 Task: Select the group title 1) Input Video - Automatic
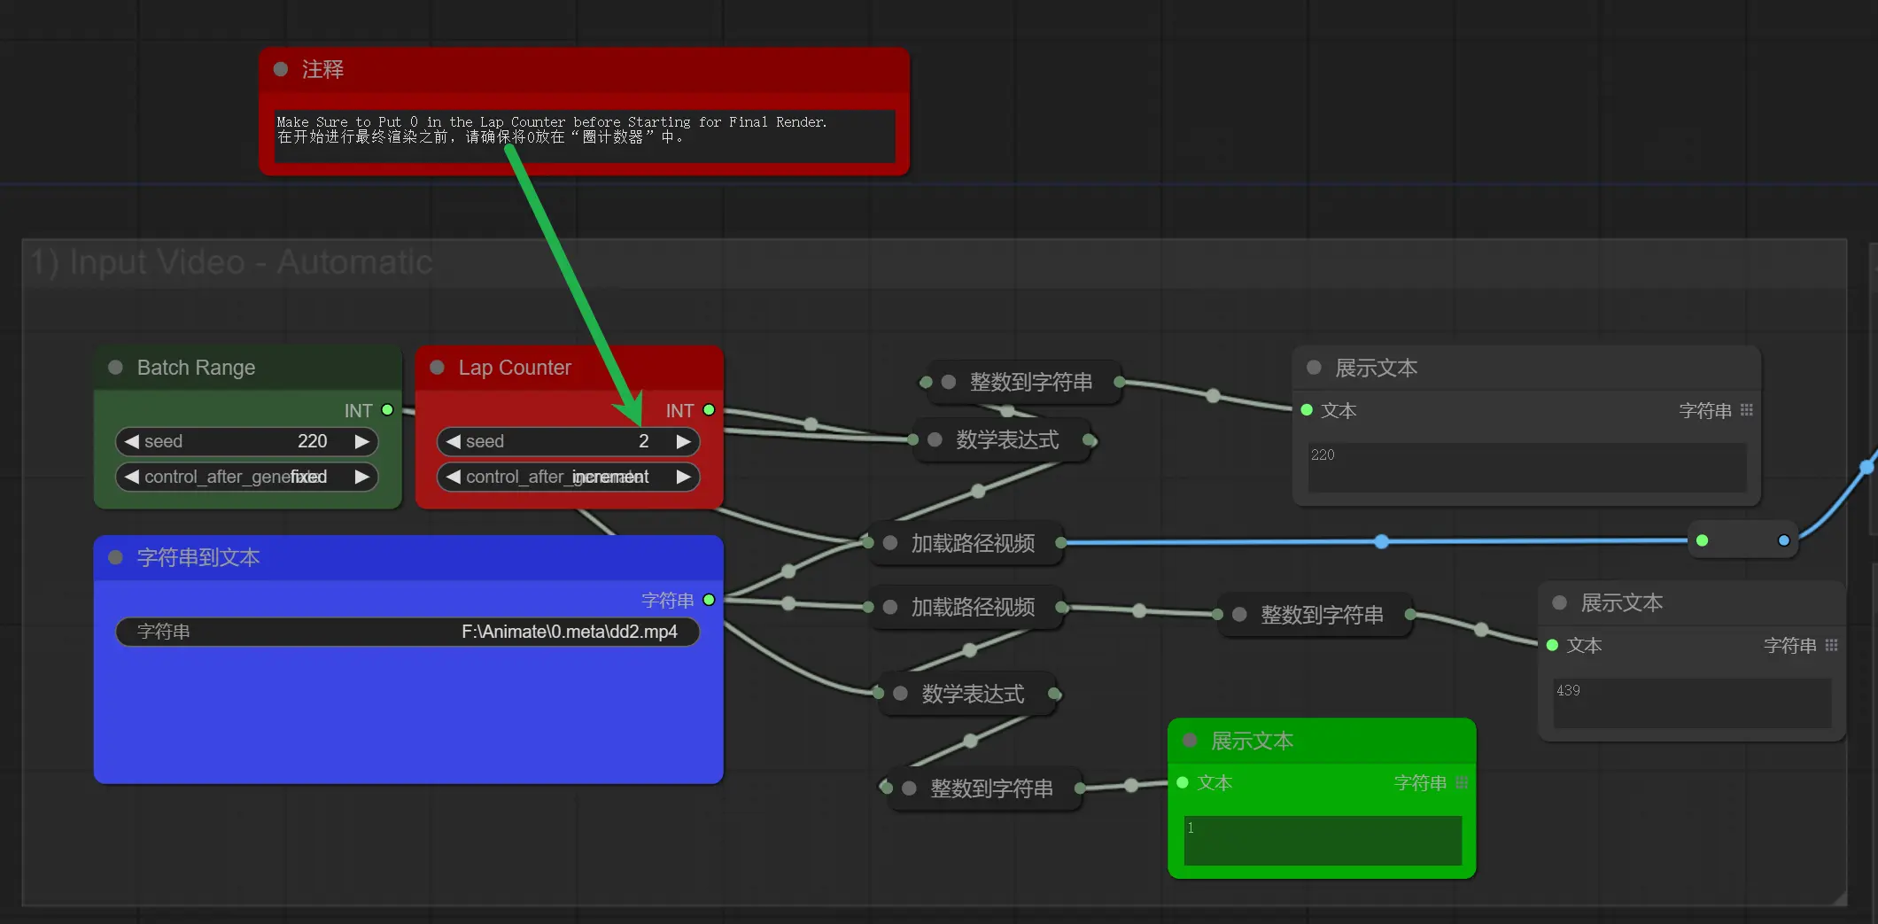click(232, 262)
